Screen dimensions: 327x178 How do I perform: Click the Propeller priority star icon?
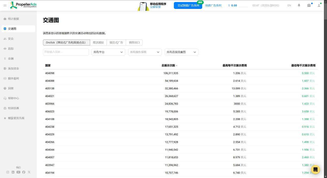(x=5, y=118)
